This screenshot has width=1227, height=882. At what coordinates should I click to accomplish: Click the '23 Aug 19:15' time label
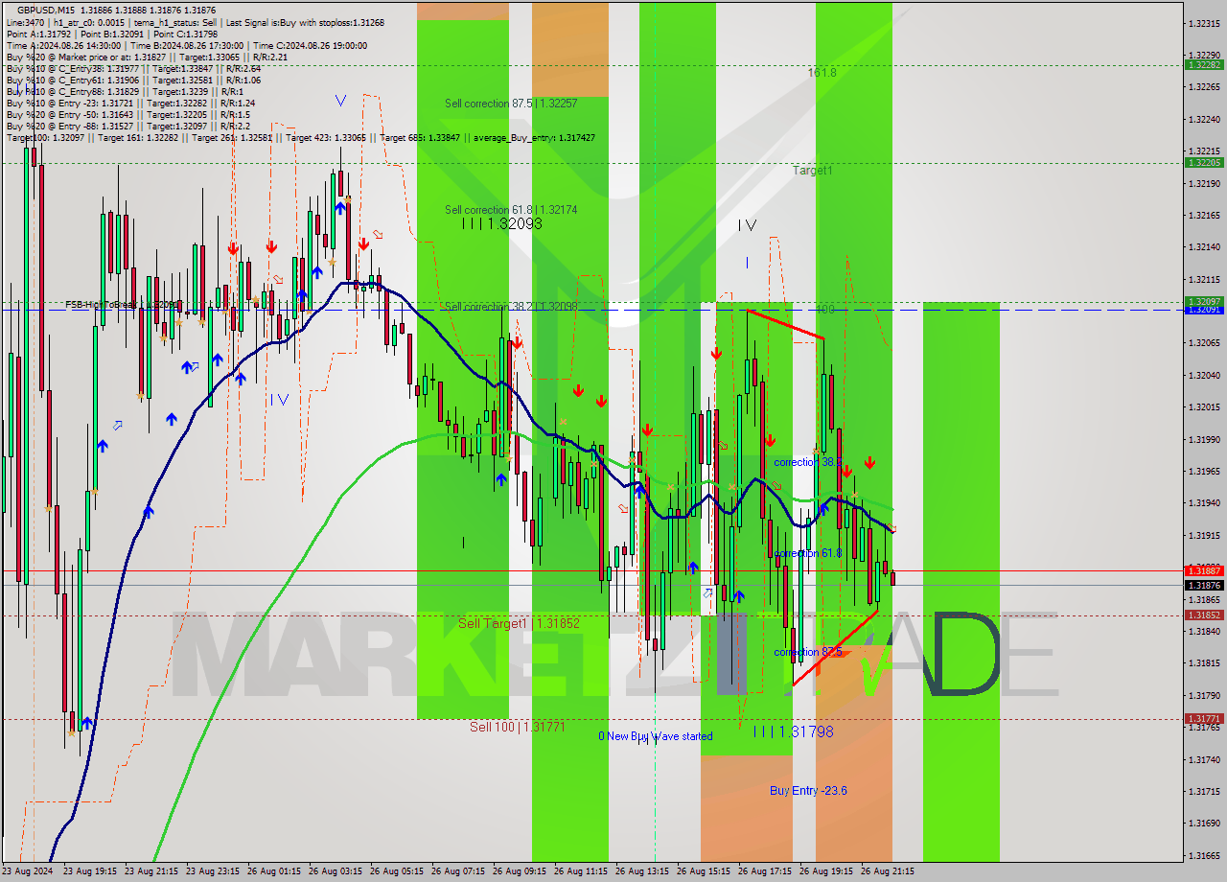point(90,871)
